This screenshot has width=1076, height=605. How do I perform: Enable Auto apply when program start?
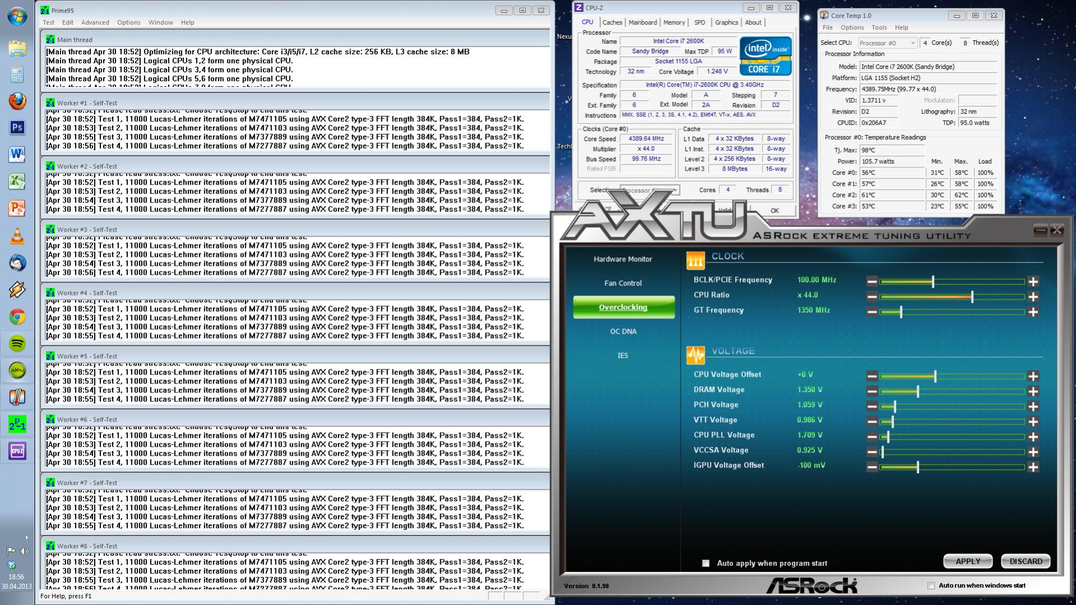coord(705,563)
